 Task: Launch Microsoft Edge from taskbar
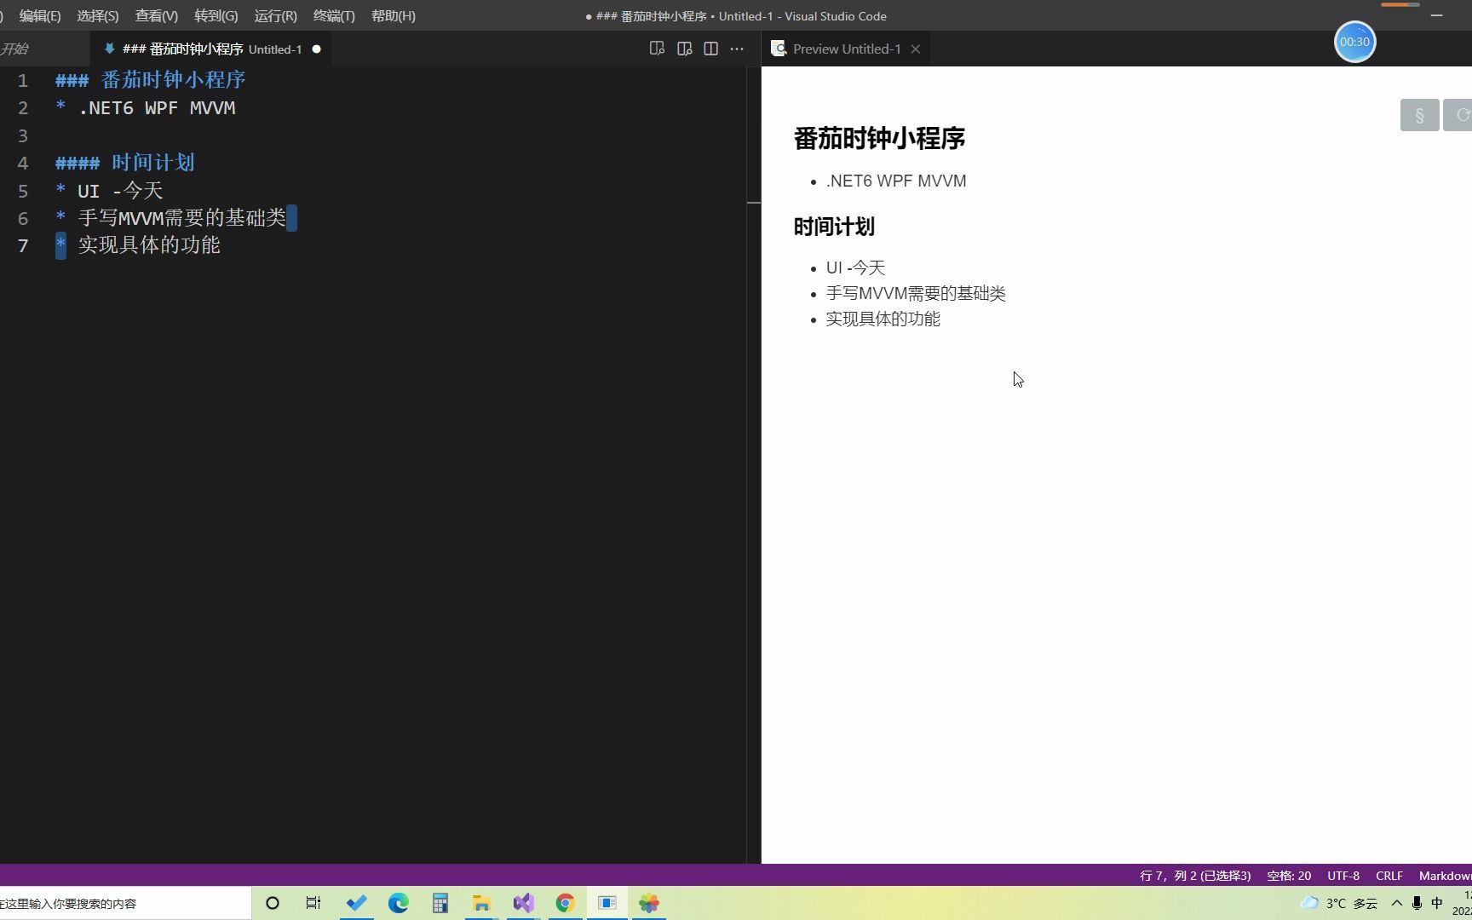(399, 903)
